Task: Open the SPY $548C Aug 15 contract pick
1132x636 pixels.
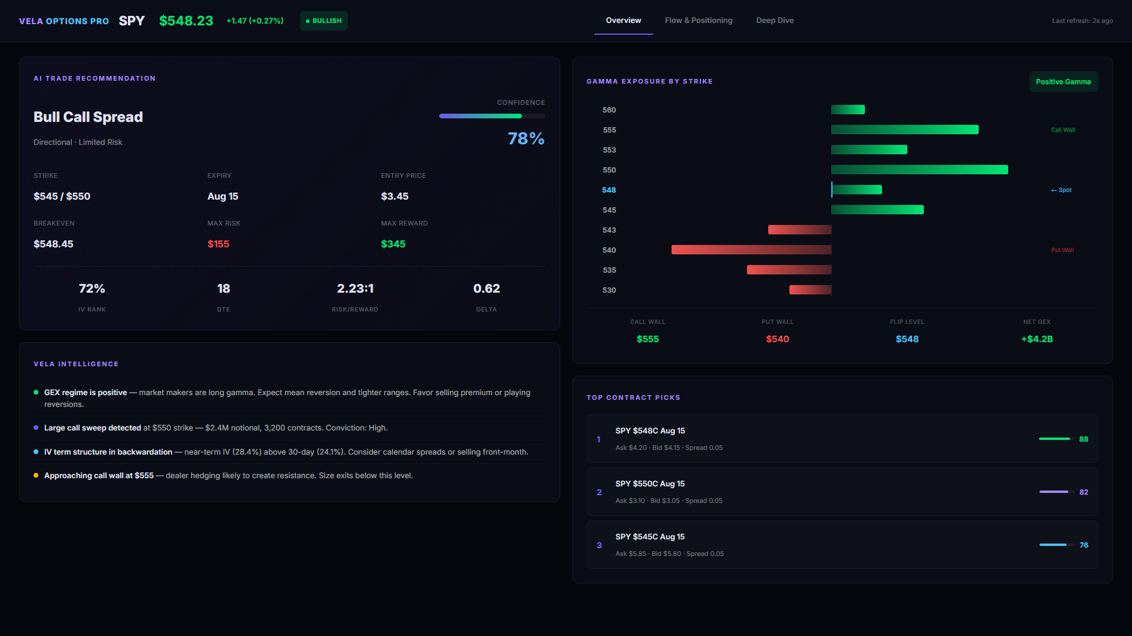Action: [x=843, y=439]
